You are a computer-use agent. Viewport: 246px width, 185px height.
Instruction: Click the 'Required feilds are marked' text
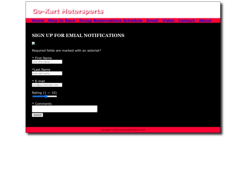(x=67, y=51)
